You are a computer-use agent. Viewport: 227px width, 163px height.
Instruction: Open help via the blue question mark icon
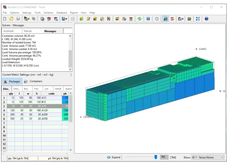point(206,19)
